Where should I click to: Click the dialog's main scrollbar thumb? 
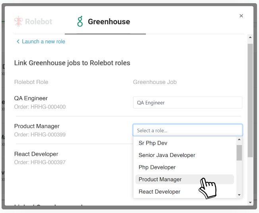pyautogui.click(x=250, y=99)
